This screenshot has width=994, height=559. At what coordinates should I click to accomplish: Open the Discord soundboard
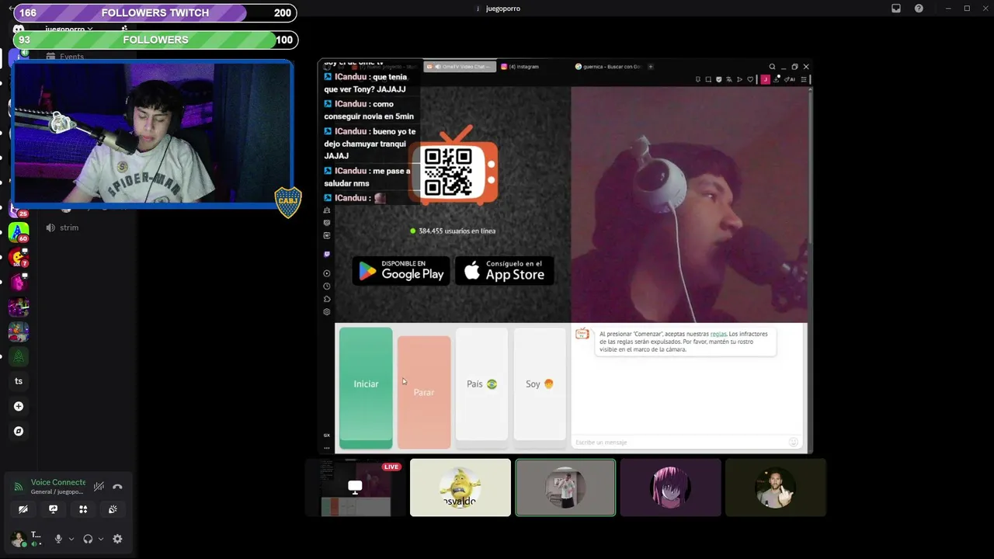[x=113, y=509]
